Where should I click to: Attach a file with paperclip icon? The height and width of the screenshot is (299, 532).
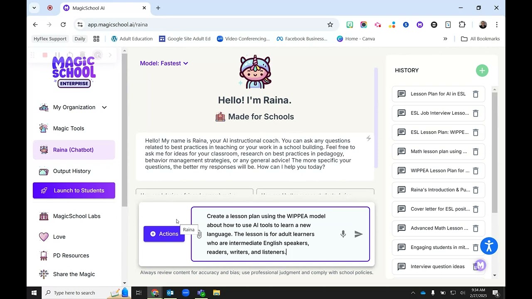[199, 235]
